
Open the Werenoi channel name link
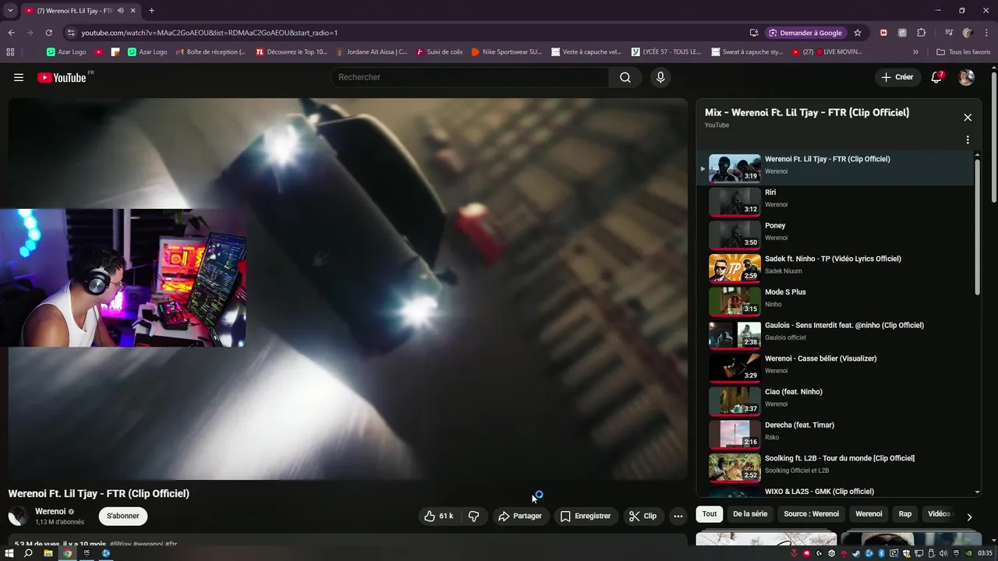pos(50,511)
